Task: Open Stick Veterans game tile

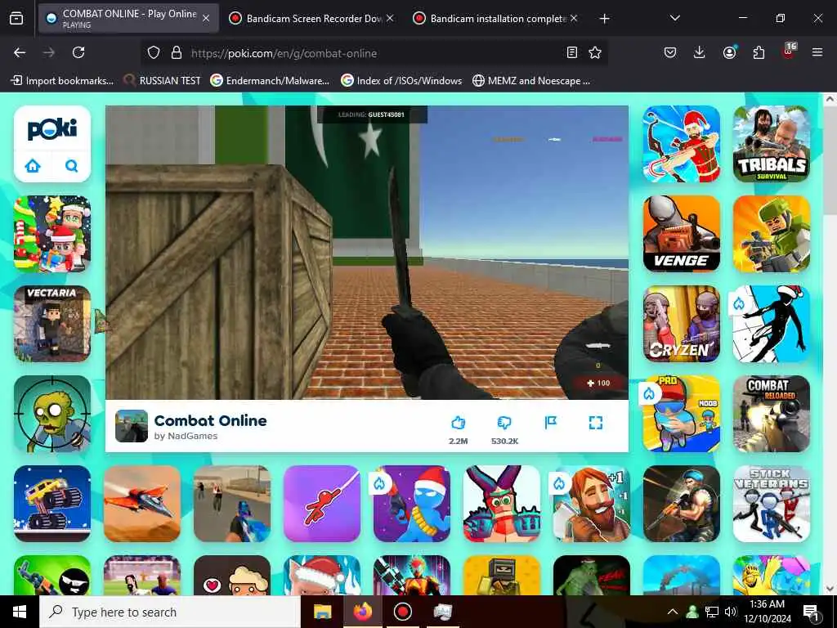Action: 772,504
